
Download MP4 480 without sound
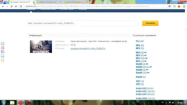click(x=140, y=55)
